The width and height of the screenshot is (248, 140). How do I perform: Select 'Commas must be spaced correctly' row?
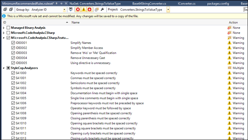[93, 78]
